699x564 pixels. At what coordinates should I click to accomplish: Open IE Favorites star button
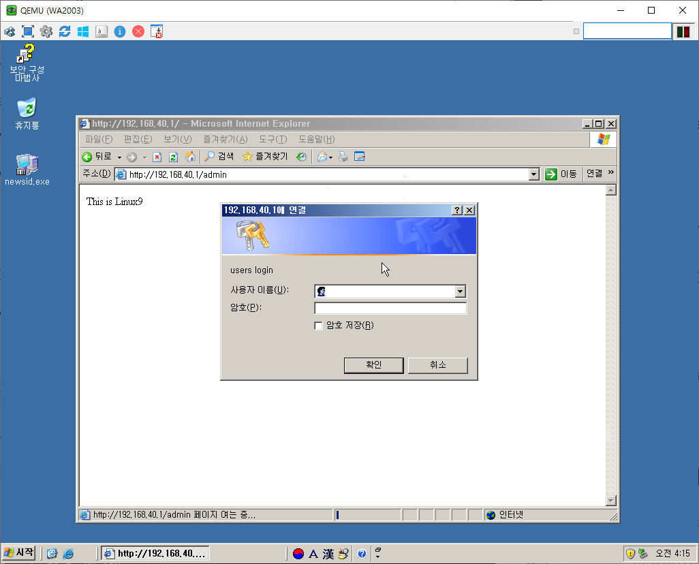(265, 157)
